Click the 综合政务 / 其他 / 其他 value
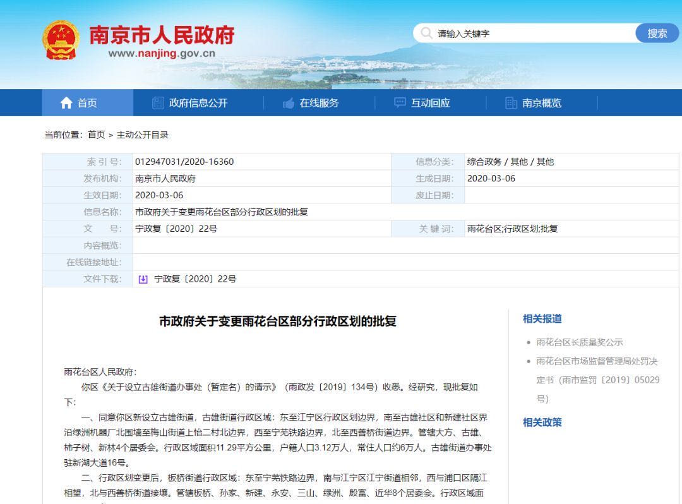This screenshot has width=682, height=504. point(510,162)
